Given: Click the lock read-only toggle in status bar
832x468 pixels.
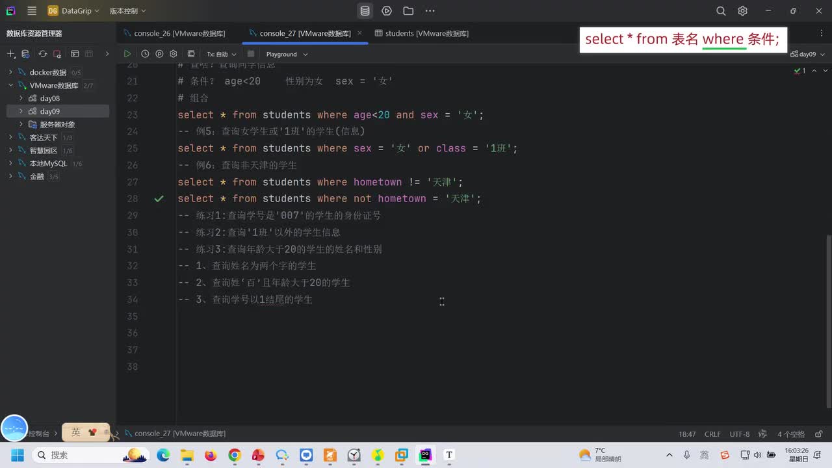Looking at the screenshot, I should 819,434.
